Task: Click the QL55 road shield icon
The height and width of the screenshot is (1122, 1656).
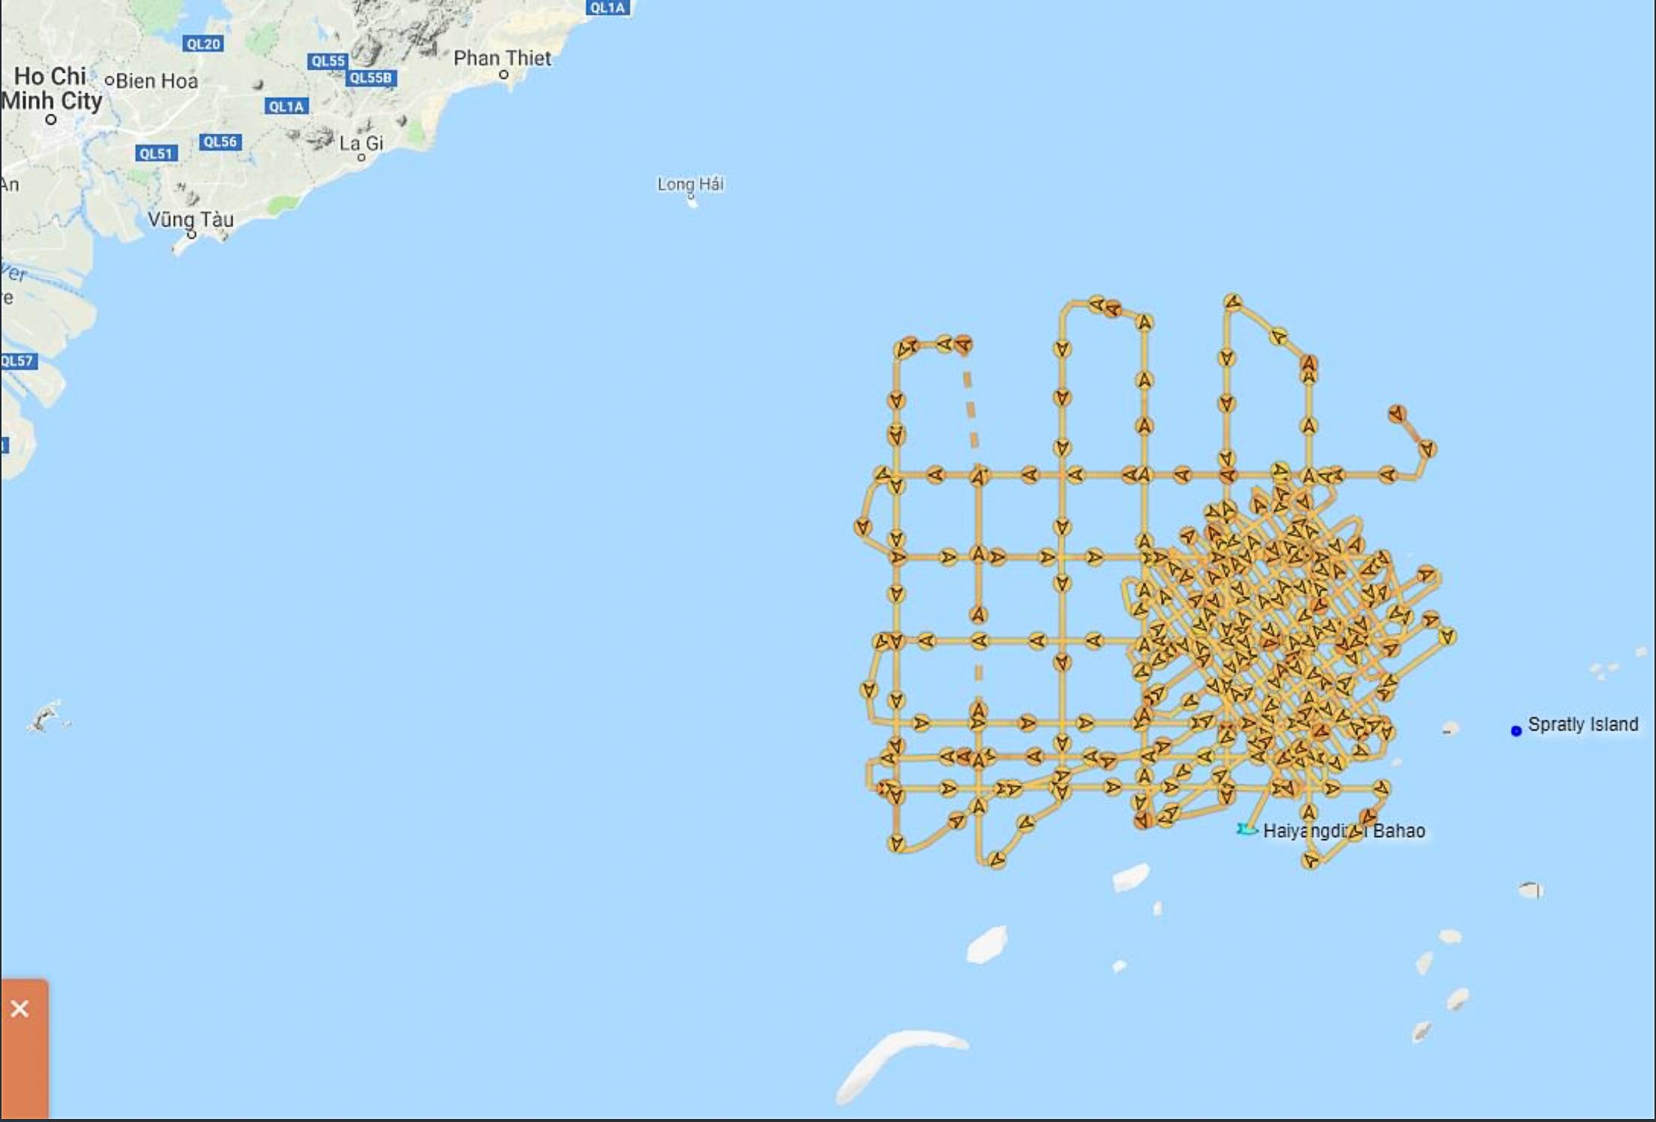Action: point(328,61)
